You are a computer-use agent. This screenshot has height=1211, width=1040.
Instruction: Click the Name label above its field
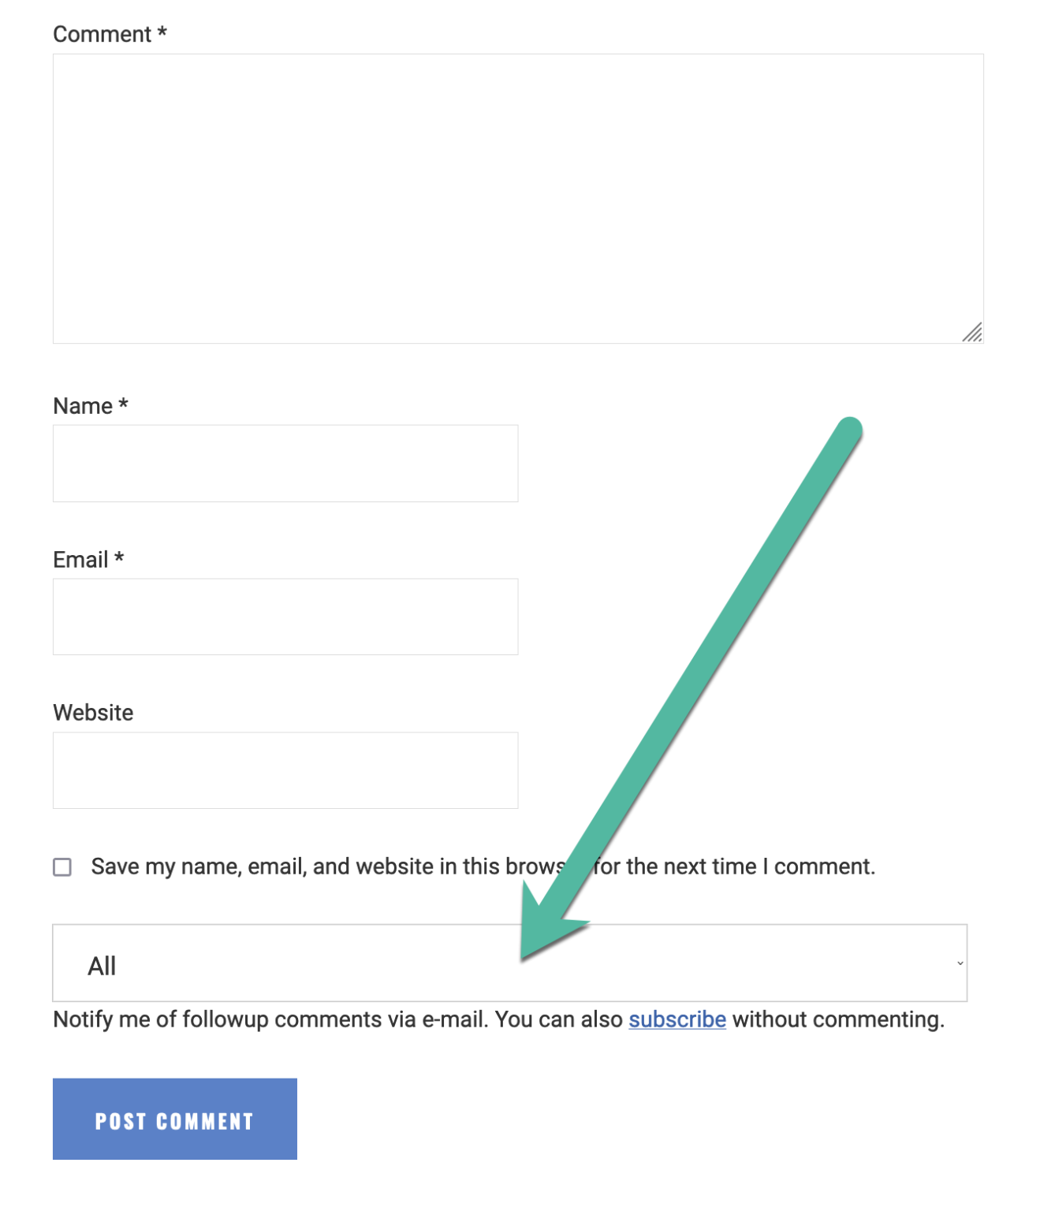click(90, 405)
